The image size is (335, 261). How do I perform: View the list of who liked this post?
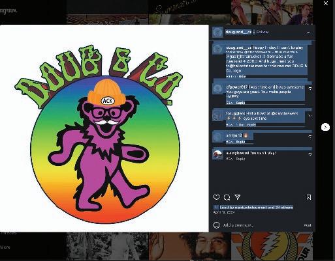point(256,208)
